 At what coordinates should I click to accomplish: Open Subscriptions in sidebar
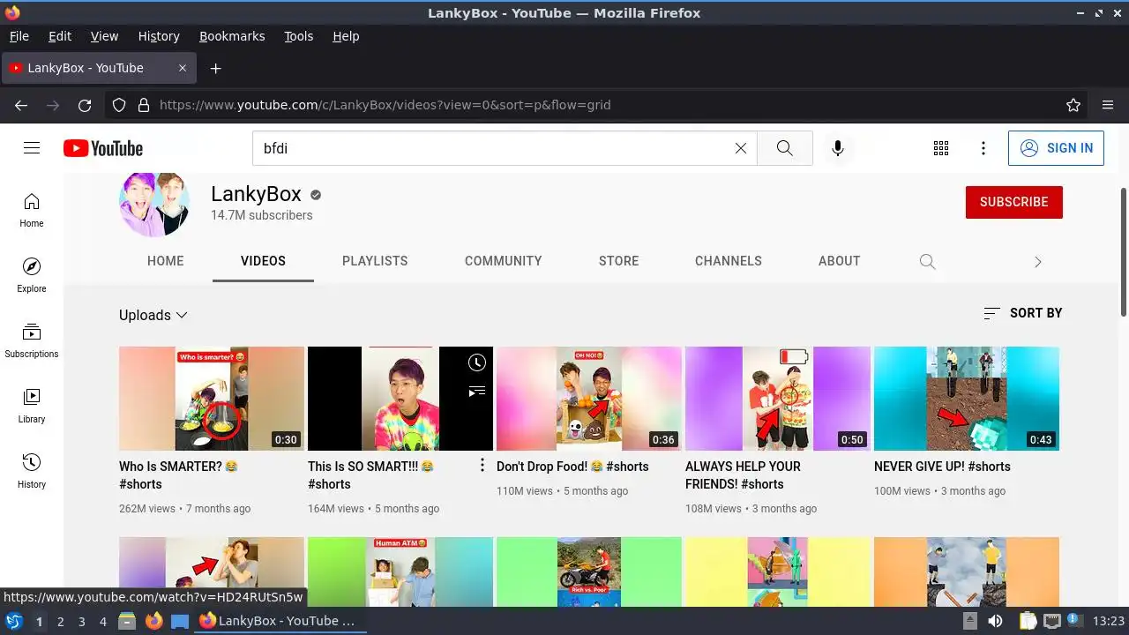(x=32, y=340)
